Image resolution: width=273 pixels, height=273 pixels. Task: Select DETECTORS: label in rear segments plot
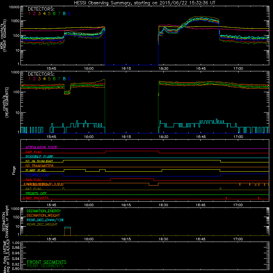41,74
